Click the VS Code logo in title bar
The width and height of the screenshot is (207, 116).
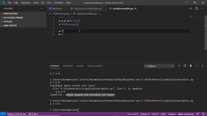[x=3, y=3]
